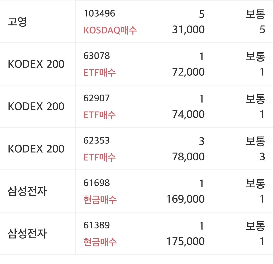Tap the KOSDAQ매수 order type label
Screen dimensions: 273x264
tap(110, 30)
